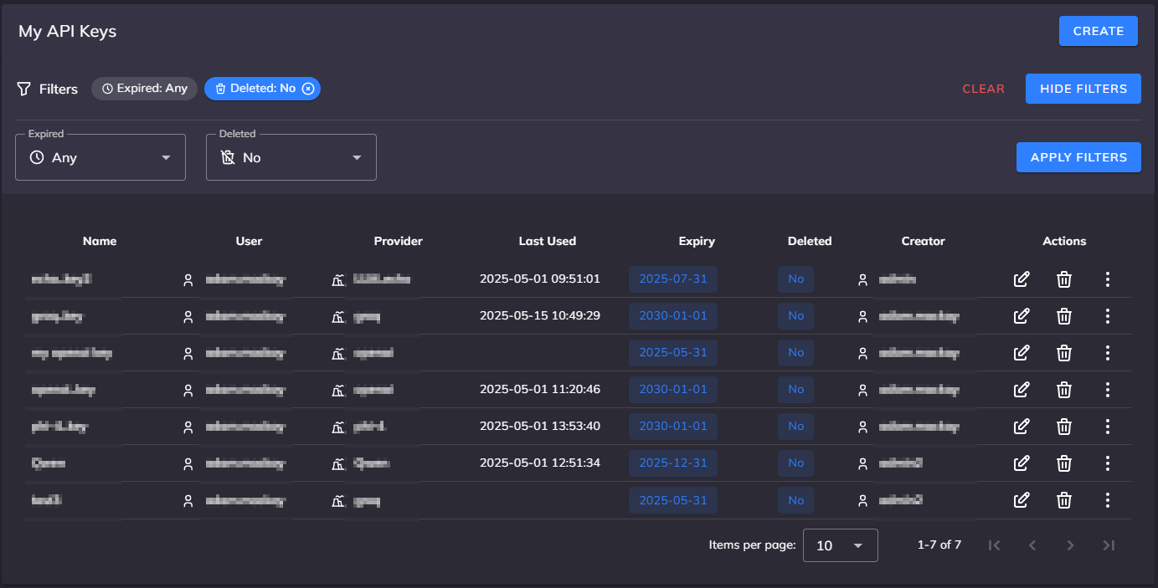
Task: Go to the next page
Action: click(x=1071, y=545)
